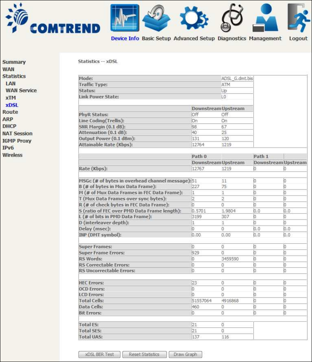The height and width of the screenshot is (362, 312).
Task: Click downstream Total Cells value 51557064
Action: click(201, 301)
